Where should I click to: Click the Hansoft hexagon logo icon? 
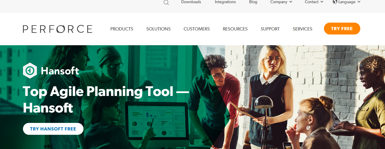point(30,70)
